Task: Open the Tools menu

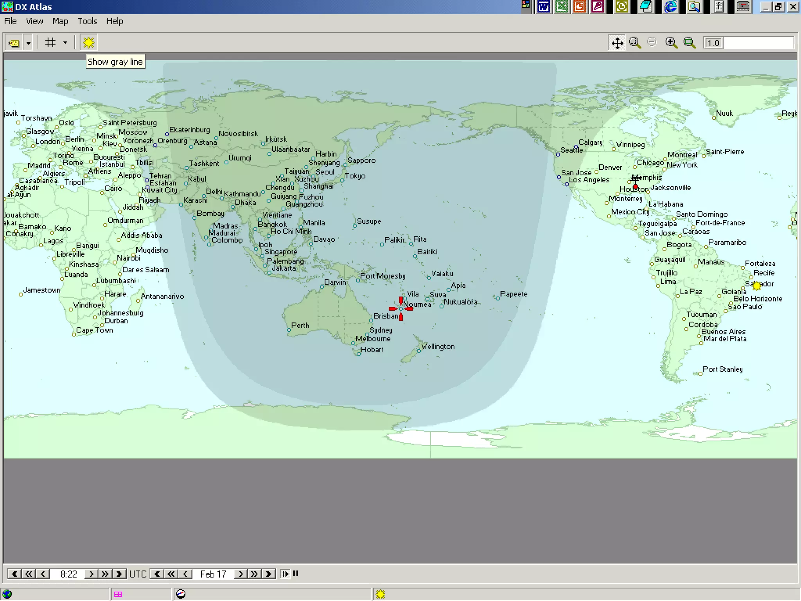Action: click(87, 21)
